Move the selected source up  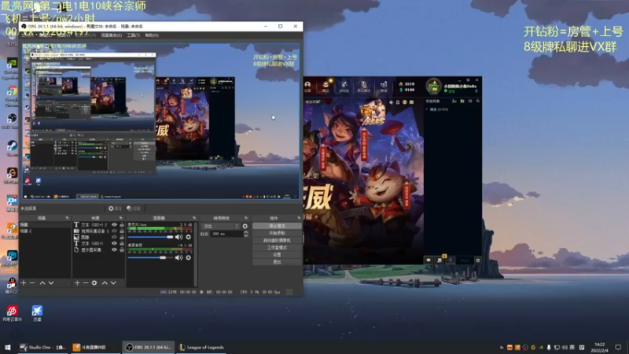(x=105, y=283)
